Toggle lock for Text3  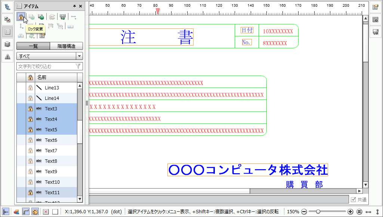point(30,109)
